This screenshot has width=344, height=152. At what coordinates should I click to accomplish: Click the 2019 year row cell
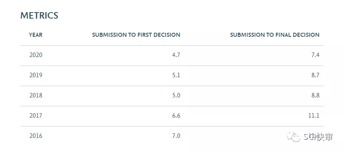[36, 75]
